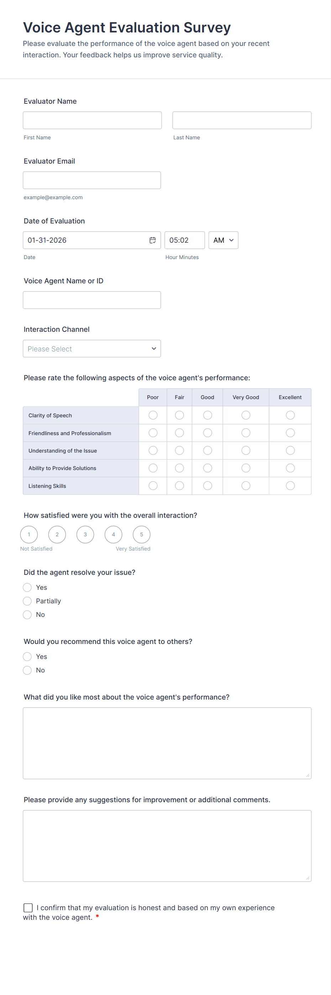Screen dimensions: 331x995
Task: Select satisfaction rating 5
Action: tap(141, 535)
